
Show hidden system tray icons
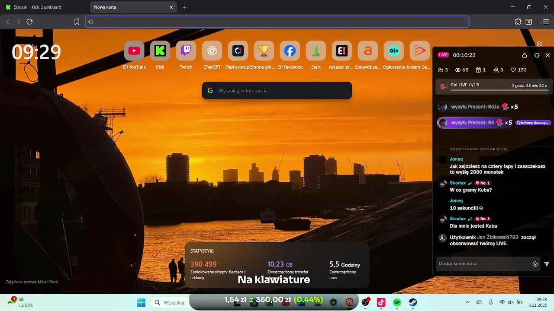pos(467,302)
